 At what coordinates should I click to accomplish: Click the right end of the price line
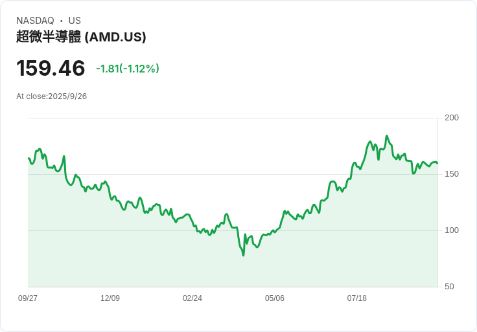point(437,163)
